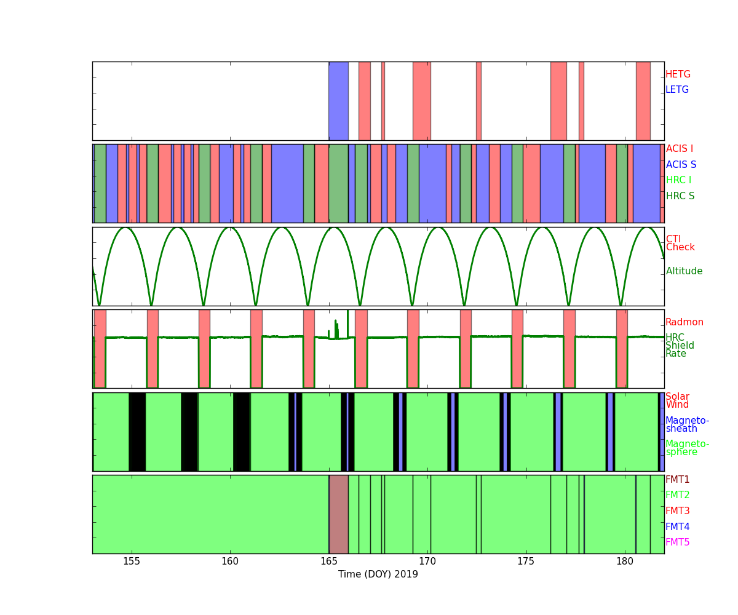Click the HRC S legend label

(680, 196)
